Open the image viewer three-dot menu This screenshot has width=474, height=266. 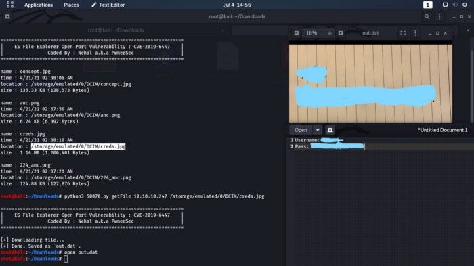click(x=415, y=33)
